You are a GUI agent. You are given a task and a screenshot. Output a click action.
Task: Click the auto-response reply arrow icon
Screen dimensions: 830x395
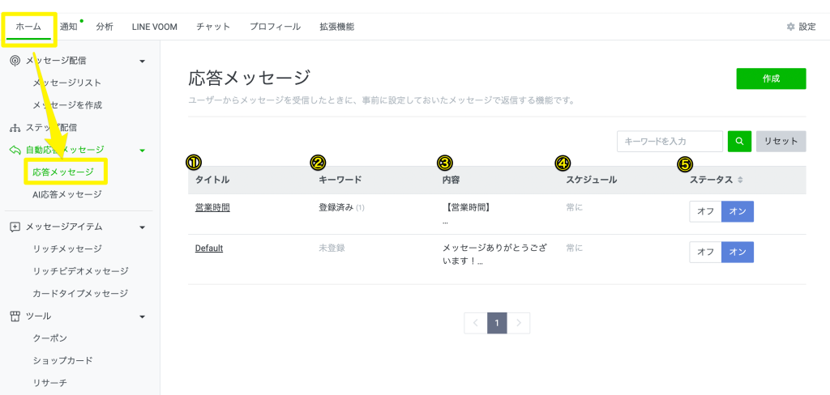[x=15, y=150]
